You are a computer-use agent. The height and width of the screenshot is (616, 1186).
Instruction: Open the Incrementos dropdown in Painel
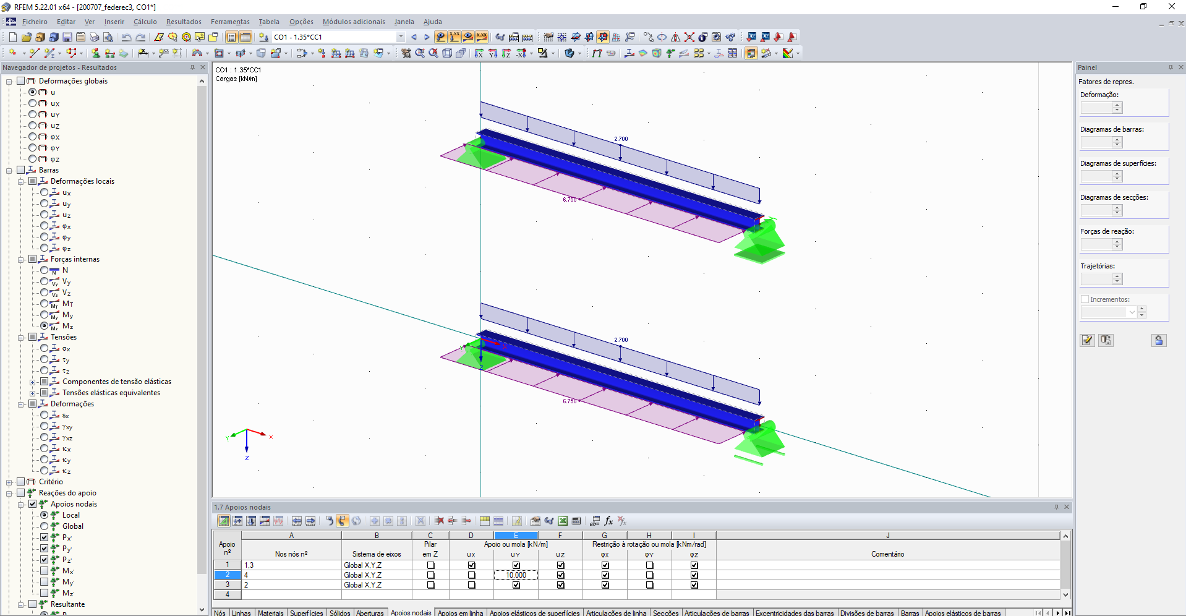click(x=1132, y=312)
